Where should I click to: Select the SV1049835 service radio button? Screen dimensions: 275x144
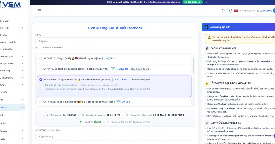click(x=41, y=69)
